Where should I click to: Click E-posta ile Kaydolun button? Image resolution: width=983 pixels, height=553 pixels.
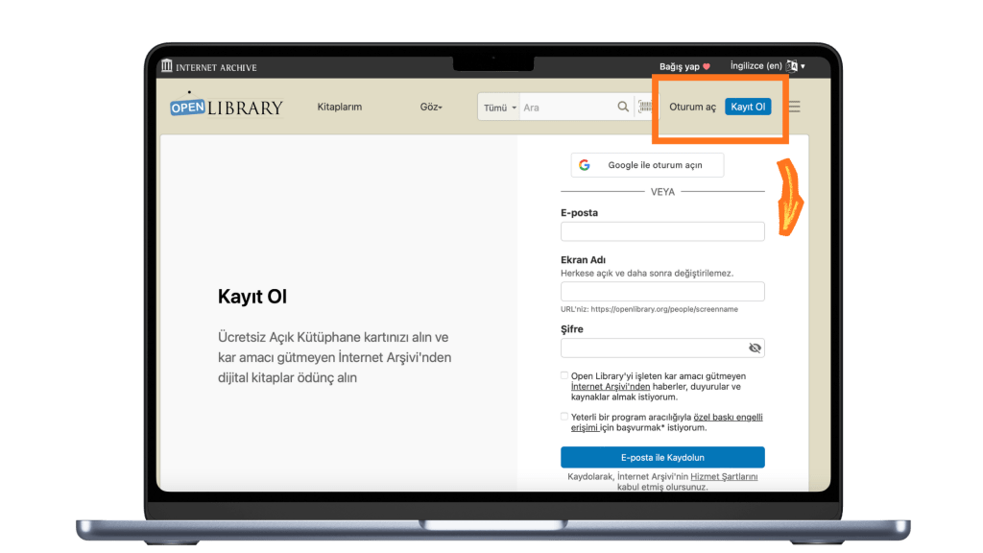click(662, 457)
